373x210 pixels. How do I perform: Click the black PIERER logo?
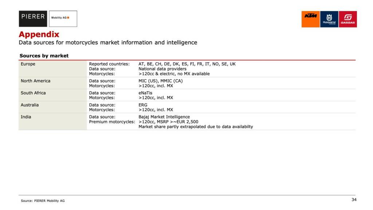[x=33, y=19]
